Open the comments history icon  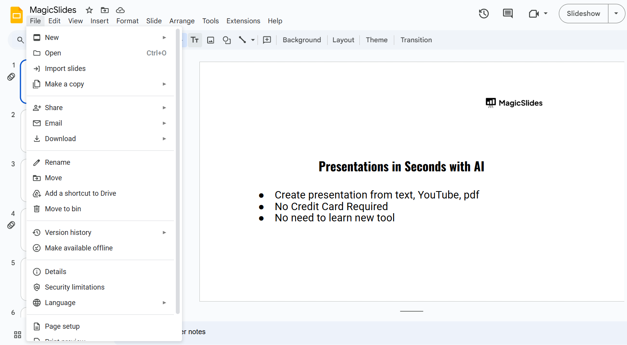pos(508,14)
